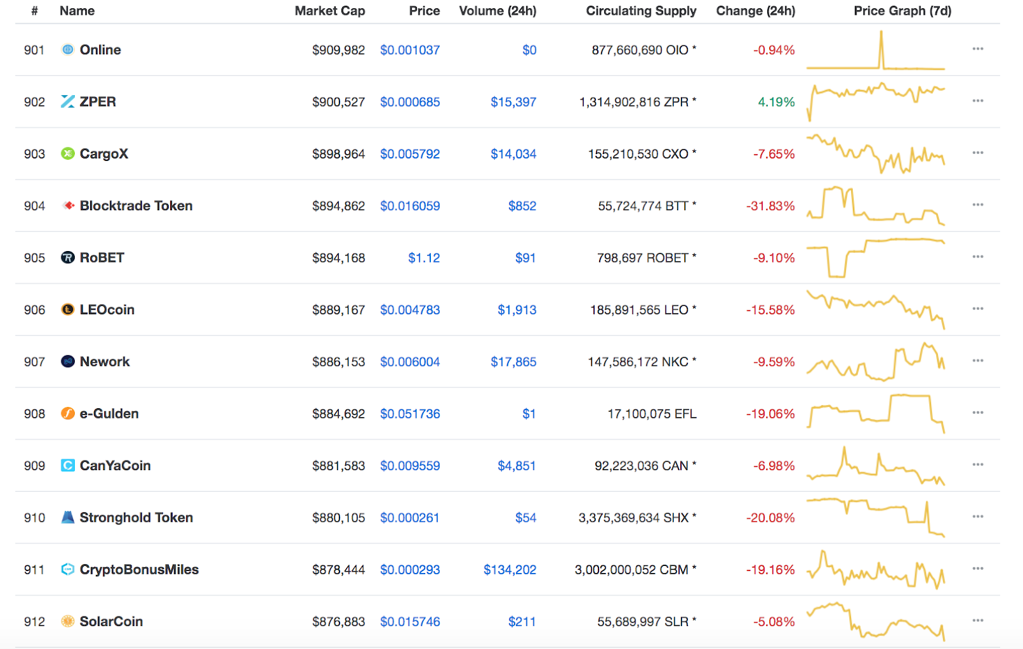Click Nework volume $17,865
Image resolution: width=1023 pixels, height=649 pixels.
513,362
